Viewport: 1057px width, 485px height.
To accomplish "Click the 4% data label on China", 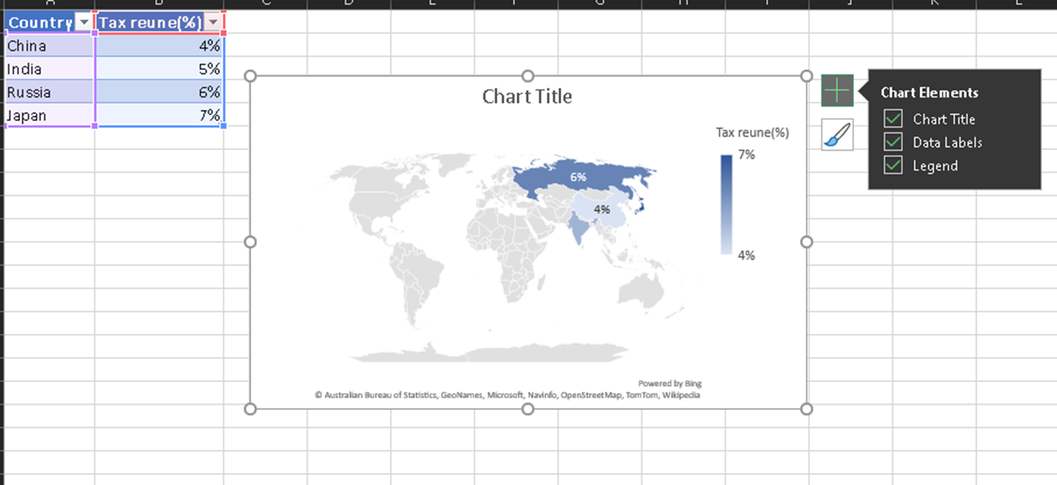I will click(601, 209).
